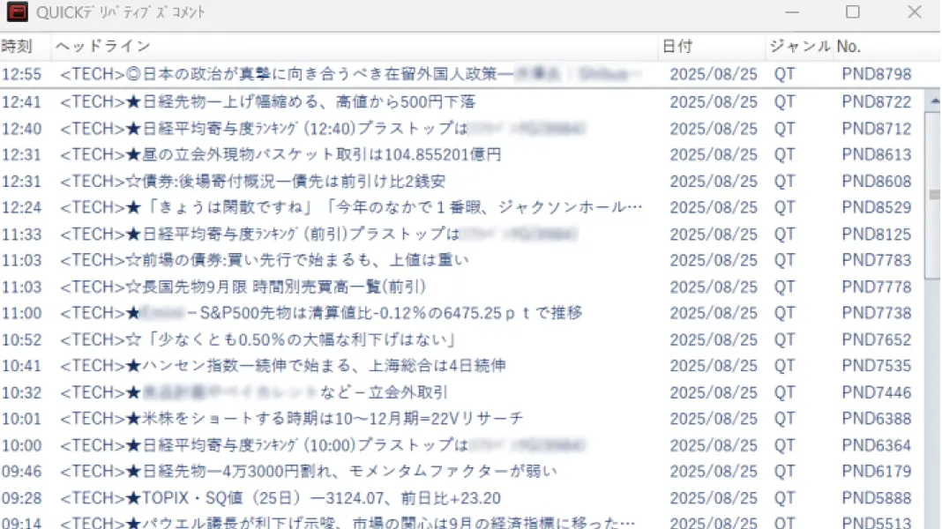Select the article number PND8529
Viewport: 942px width, 529px height.
click(x=877, y=207)
